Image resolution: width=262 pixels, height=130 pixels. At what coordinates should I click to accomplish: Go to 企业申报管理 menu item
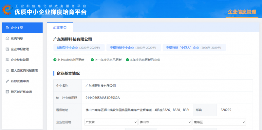coord(22,49)
